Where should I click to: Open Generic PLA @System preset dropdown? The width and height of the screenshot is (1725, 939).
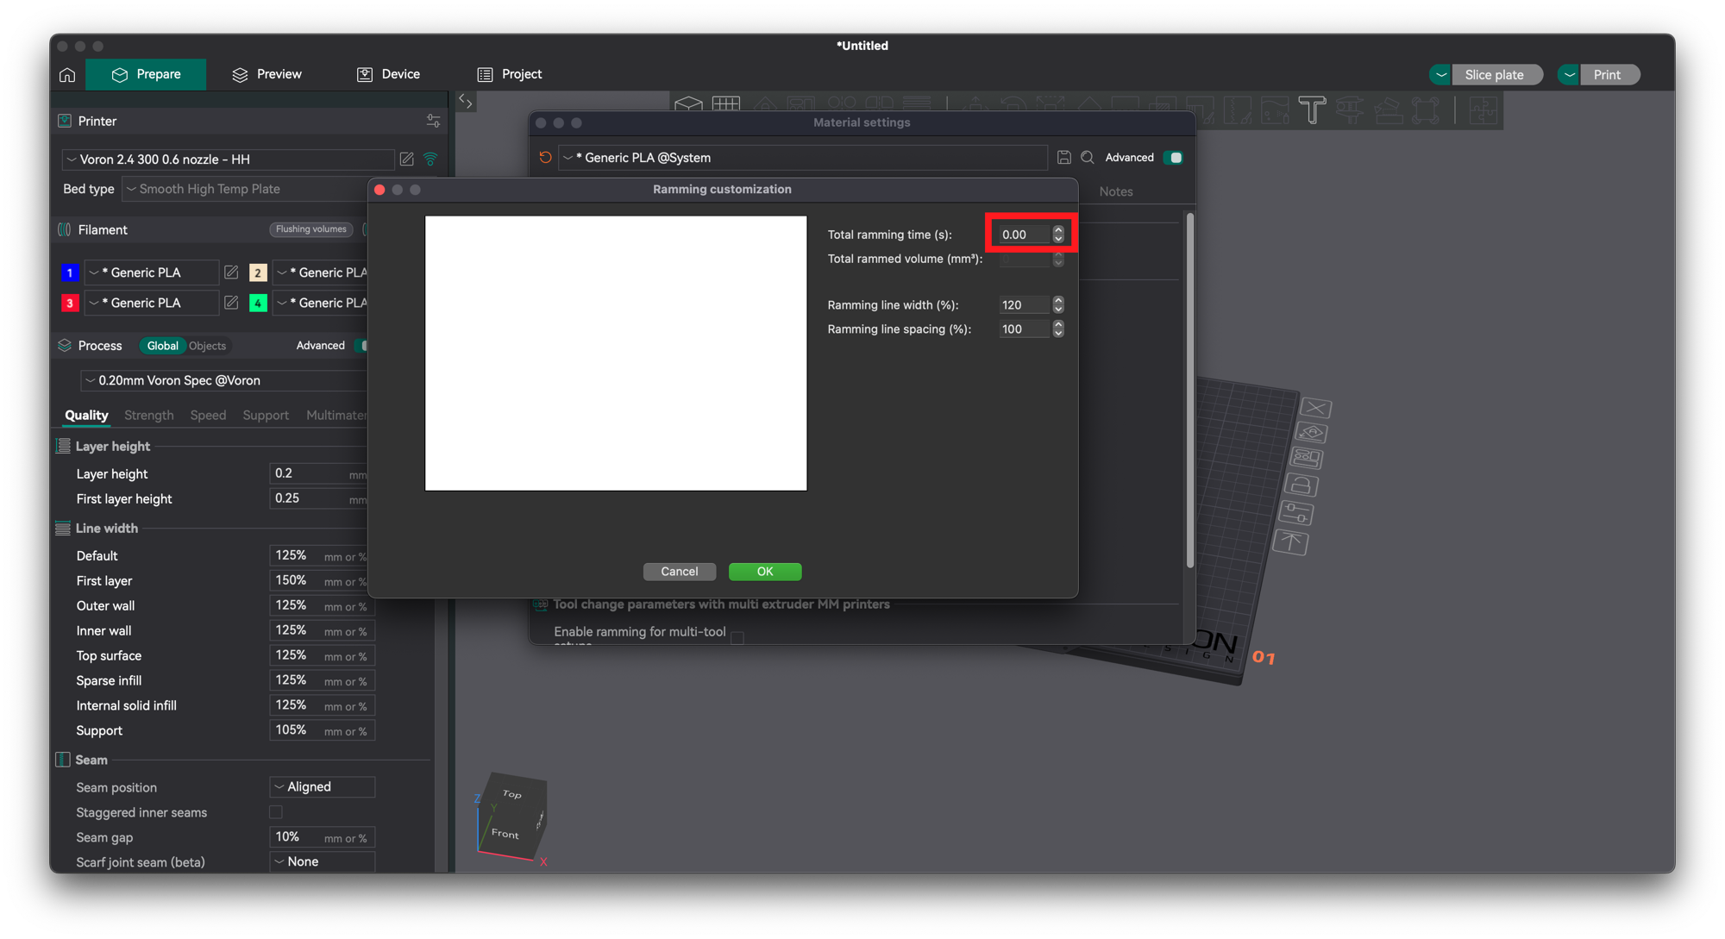802,158
